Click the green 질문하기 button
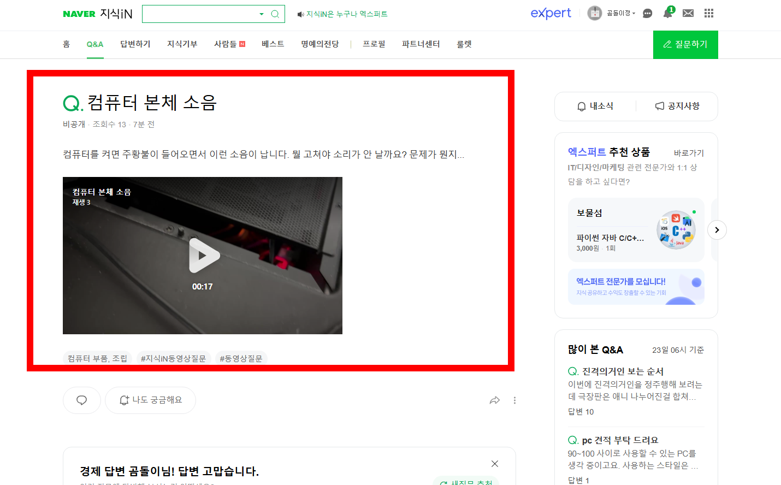Screen dimensions: 781x485 [x=685, y=45]
